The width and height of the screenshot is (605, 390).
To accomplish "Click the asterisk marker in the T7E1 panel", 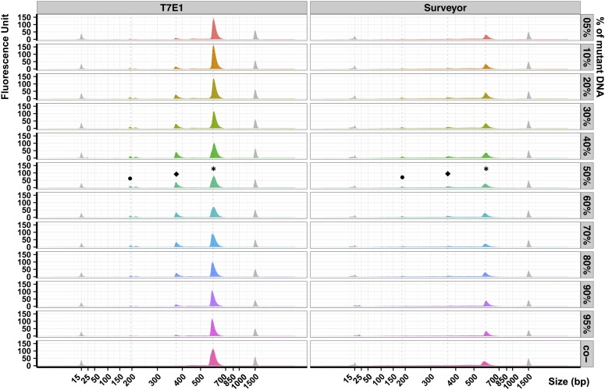I will (213, 169).
